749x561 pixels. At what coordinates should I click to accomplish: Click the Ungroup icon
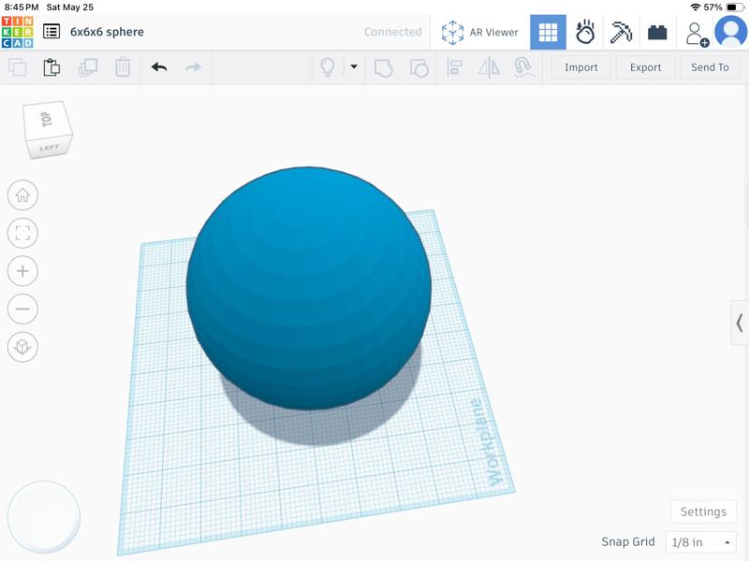420,67
